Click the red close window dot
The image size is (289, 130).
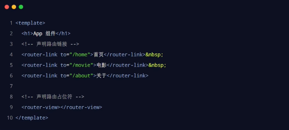pyautogui.click(x=7, y=7)
